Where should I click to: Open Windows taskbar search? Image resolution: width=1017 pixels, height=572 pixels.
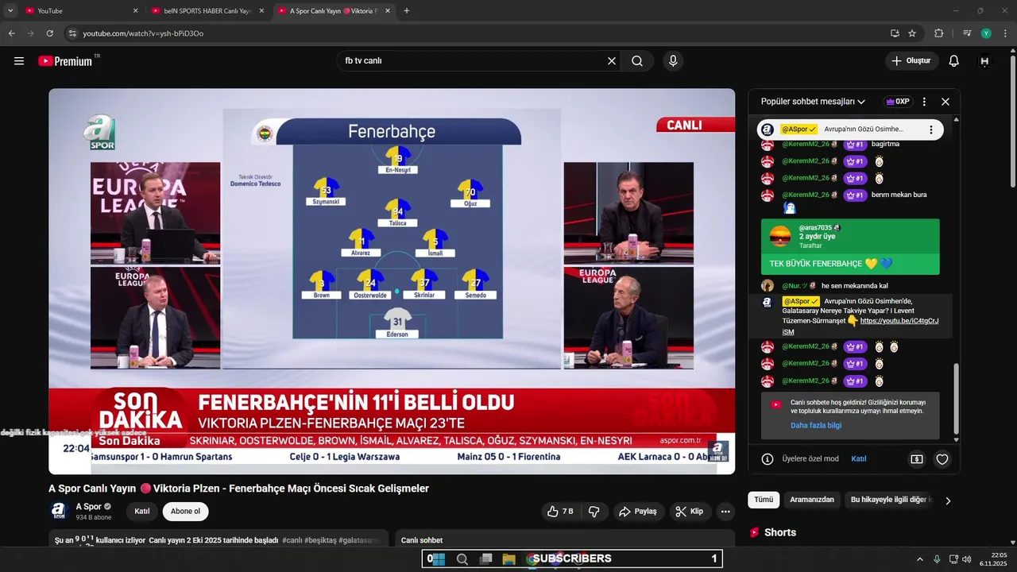462,559
